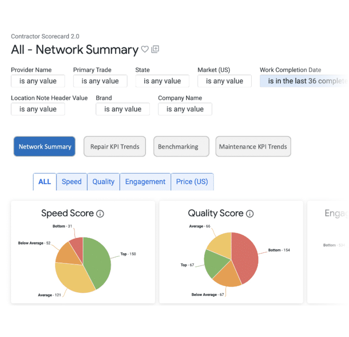The height and width of the screenshot is (337, 349).
Task: Click red Bottom slice in Quality Score
Action: (x=246, y=257)
